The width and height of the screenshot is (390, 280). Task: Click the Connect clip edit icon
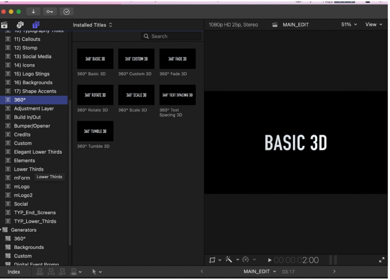point(40,272)
